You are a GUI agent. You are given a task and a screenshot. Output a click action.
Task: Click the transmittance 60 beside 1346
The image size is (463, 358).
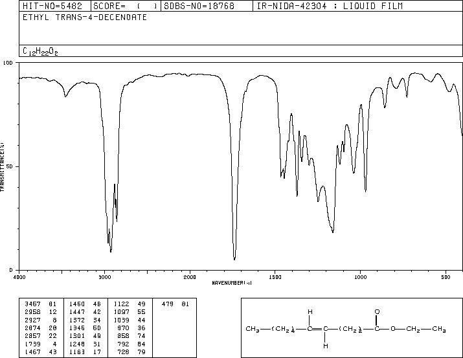click(97, 328)
